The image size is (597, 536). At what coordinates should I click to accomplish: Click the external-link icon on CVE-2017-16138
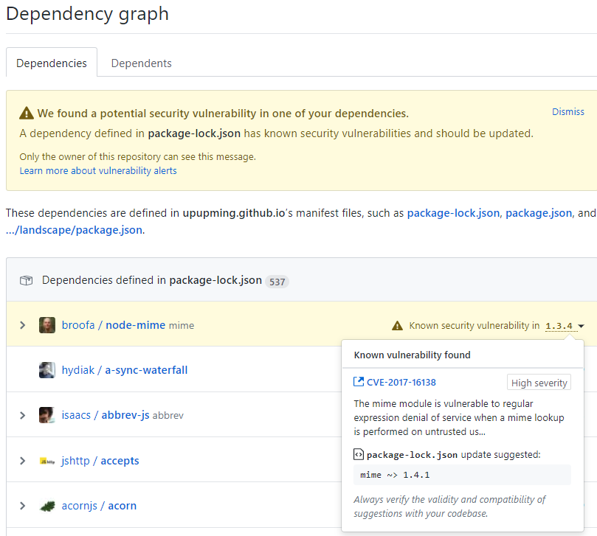[x=360, y=382]
